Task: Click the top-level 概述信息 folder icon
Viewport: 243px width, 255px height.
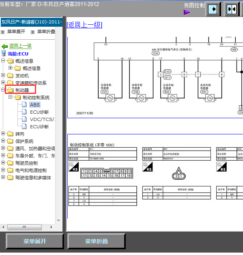Action: (10, 61)
